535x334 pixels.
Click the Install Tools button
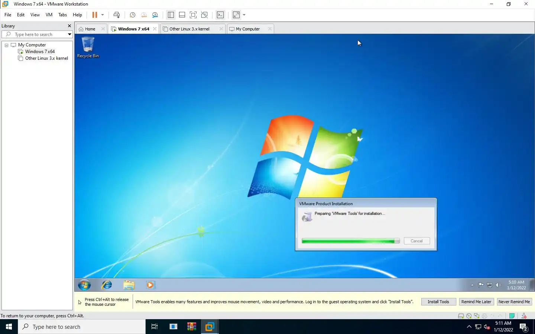point(438,302)
